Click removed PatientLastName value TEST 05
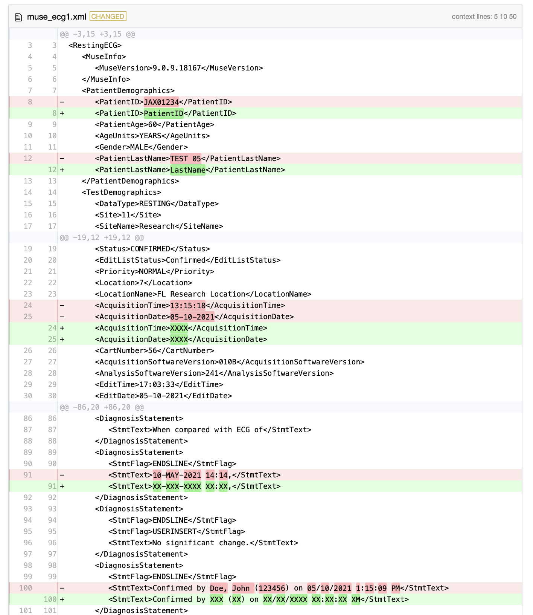 point(186,158)
